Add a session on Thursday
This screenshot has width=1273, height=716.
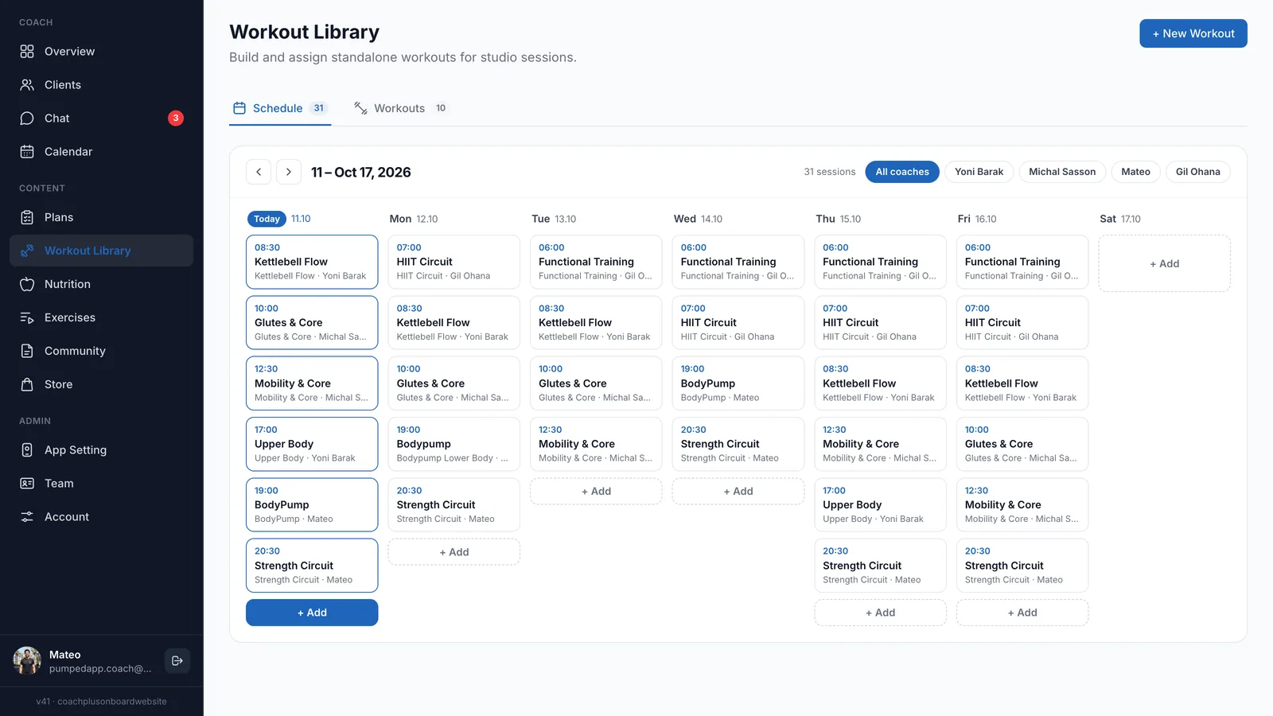tap(880, 613)
